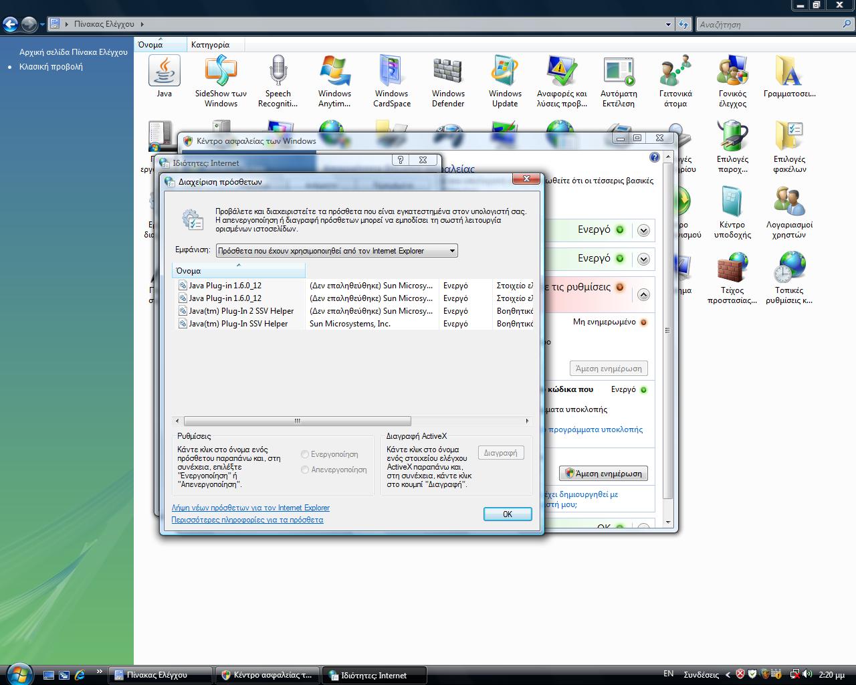
Task: Collapse the ρυθμίσεις section chevron
Action: click(643, 294)
